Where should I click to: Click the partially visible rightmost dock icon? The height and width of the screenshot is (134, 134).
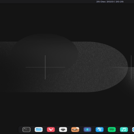tap(133, 130)
